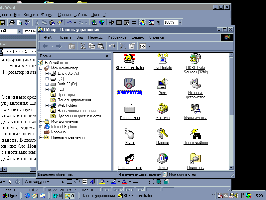Select Рабочий стол in folder tree

click(56, 63)
